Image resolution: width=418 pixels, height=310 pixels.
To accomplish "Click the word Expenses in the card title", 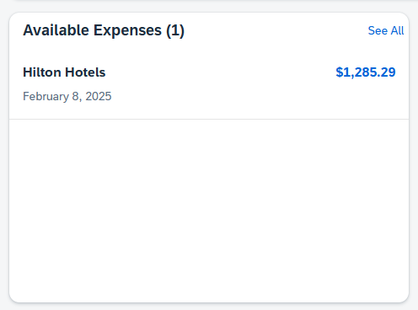I will tap(127, 30).
